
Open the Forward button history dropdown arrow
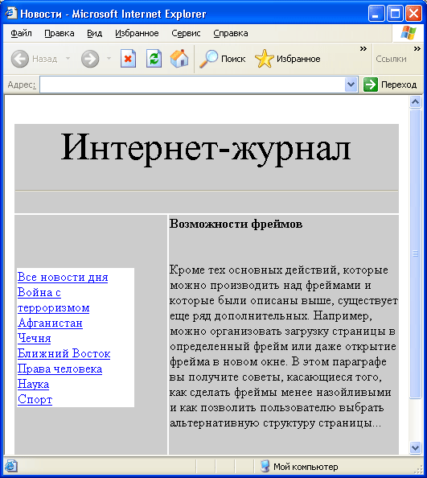(109, 58)
